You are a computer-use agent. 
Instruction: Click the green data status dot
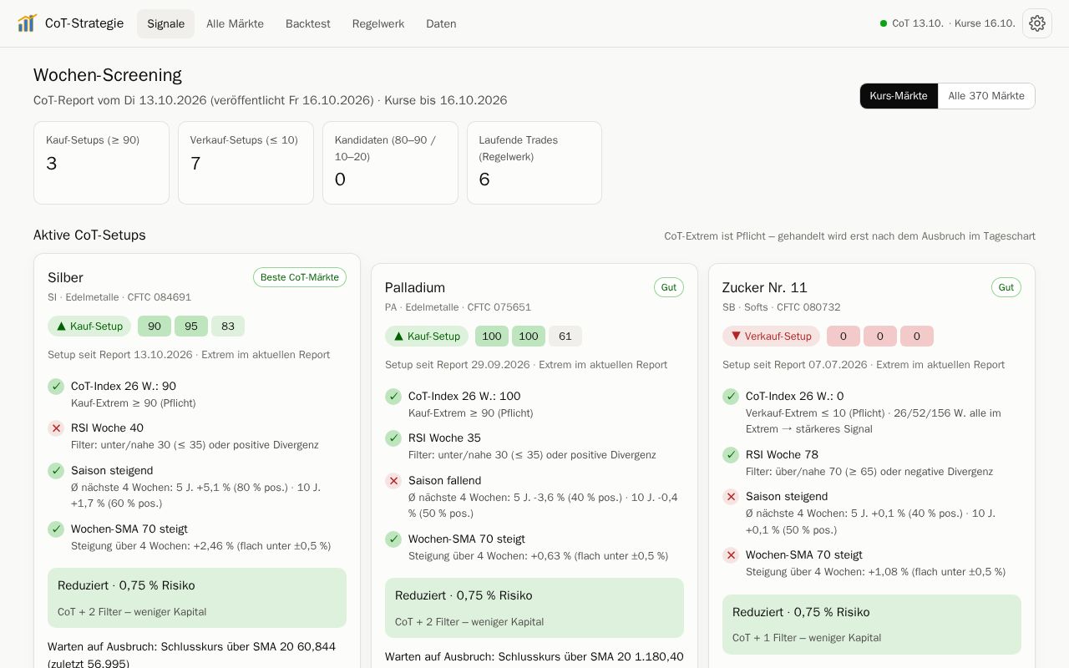point(884,23)
